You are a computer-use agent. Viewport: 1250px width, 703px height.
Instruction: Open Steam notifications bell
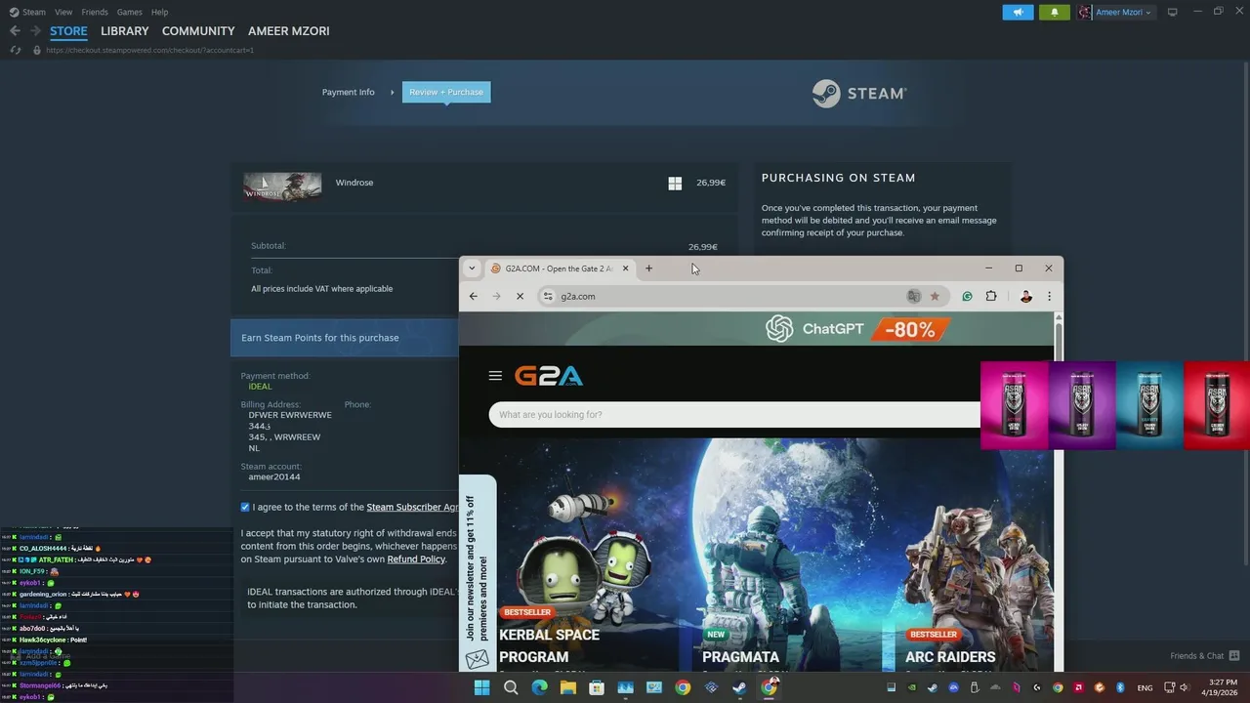click(x=1055, y=12)
